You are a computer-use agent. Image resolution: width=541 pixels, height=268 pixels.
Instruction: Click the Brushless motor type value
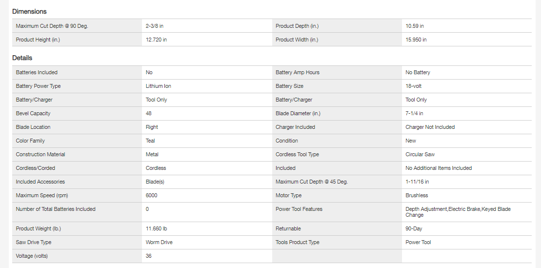(417, 195)
